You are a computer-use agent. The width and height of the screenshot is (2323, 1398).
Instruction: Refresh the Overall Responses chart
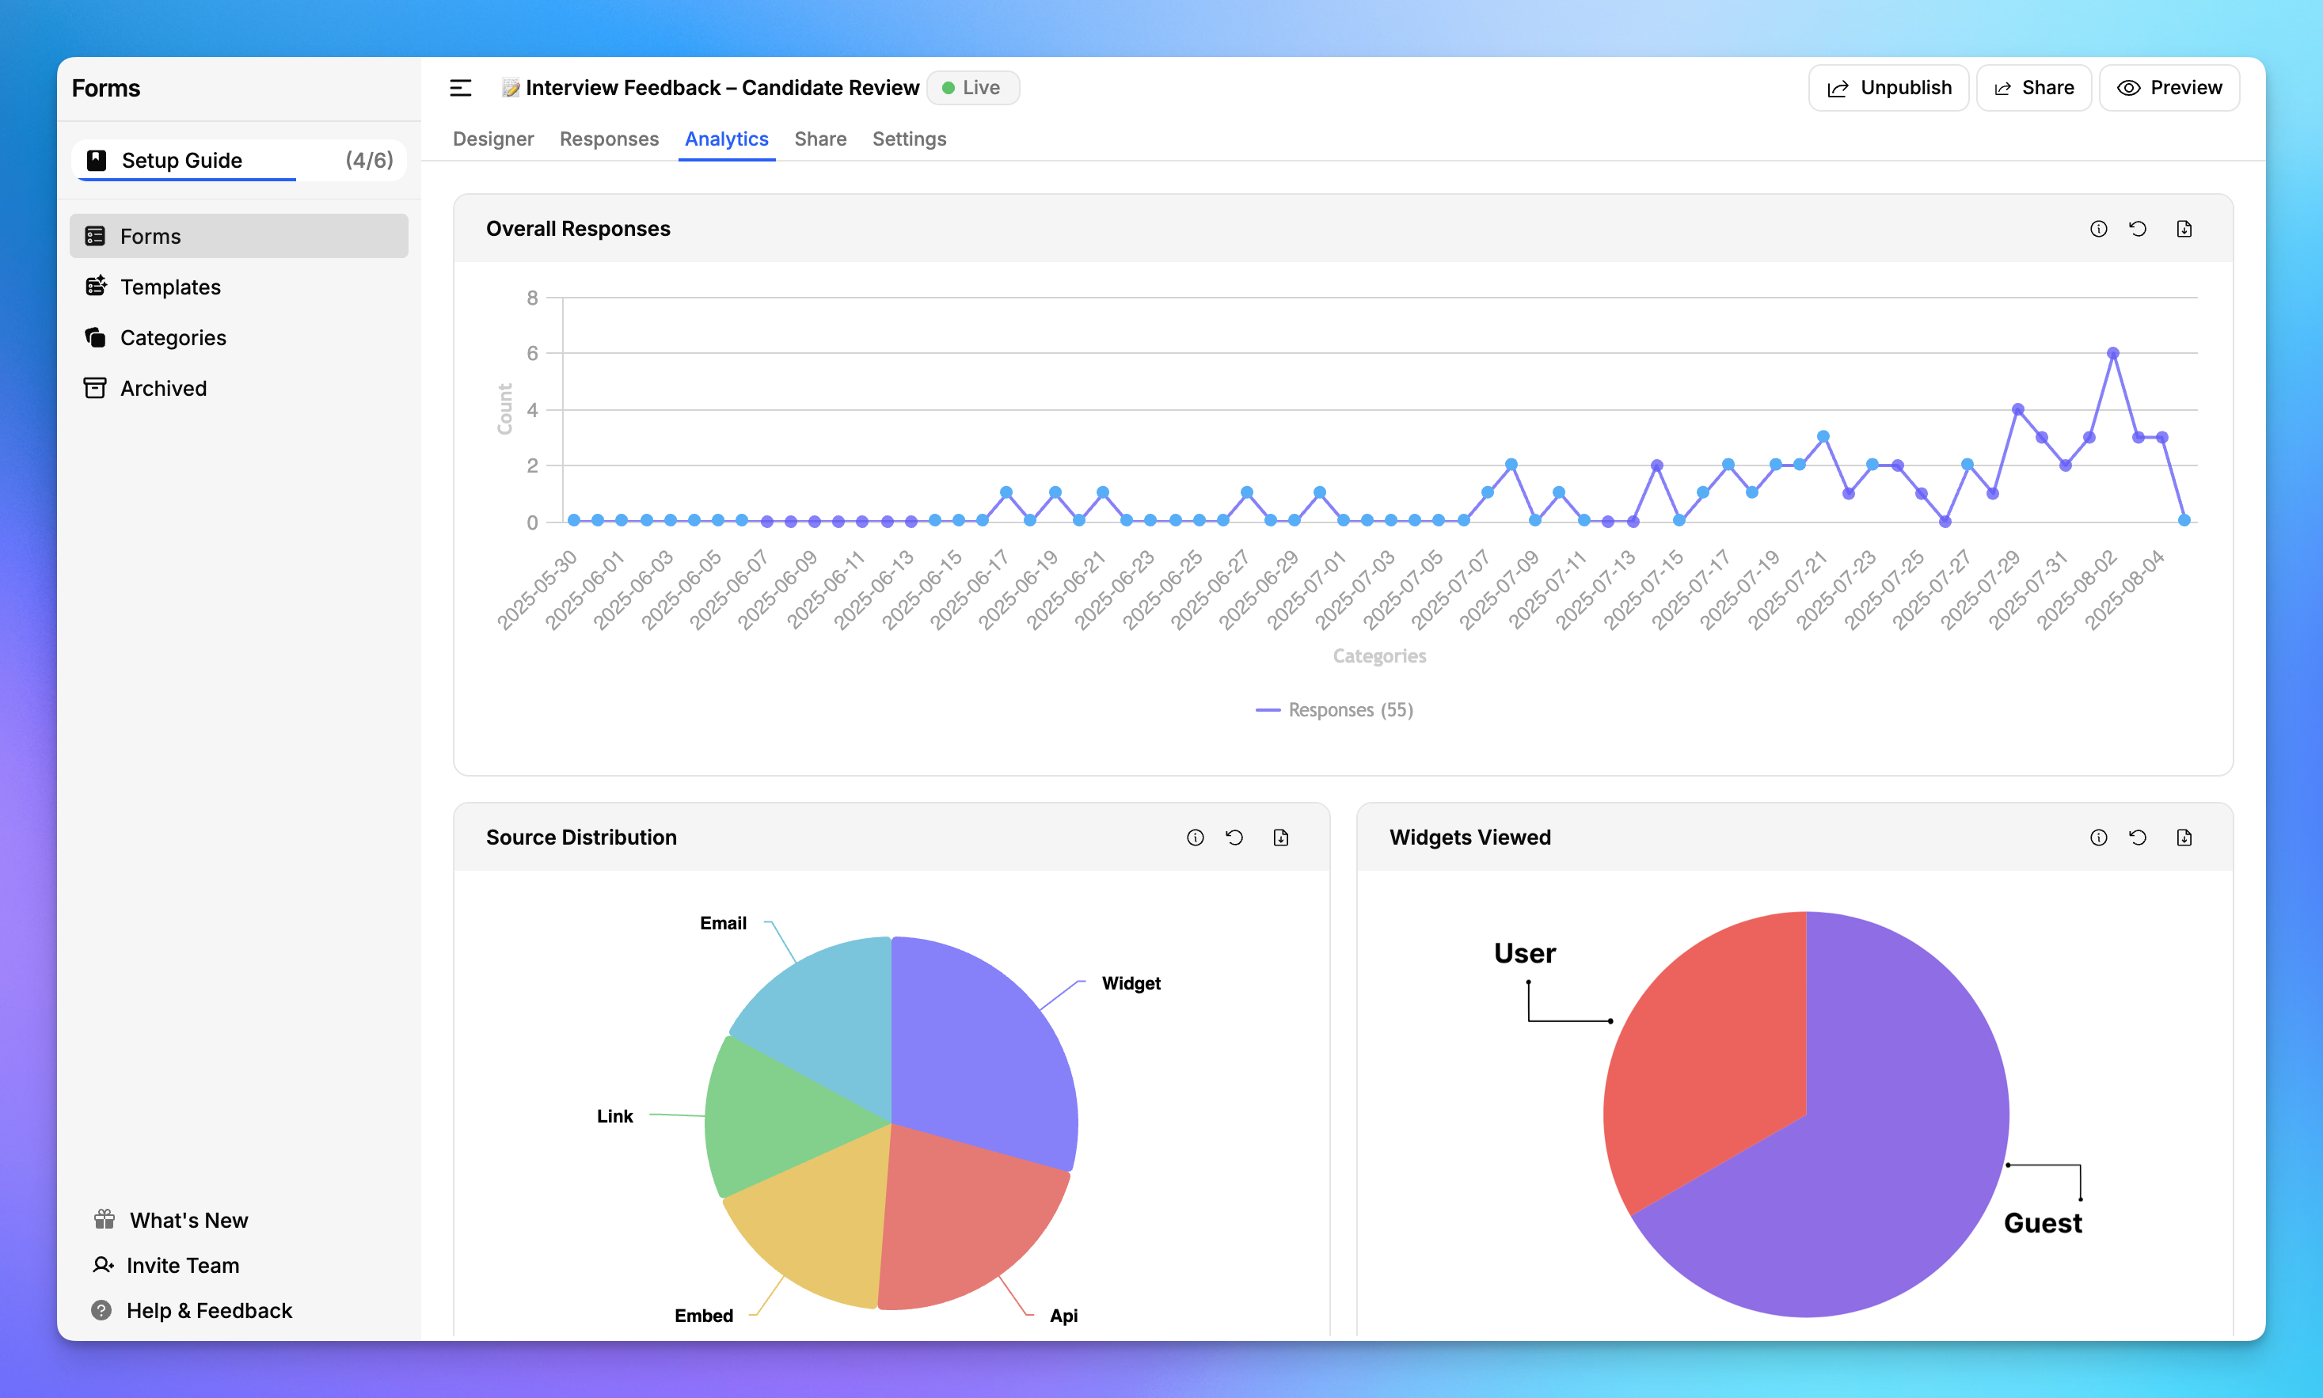(2139, 228)
